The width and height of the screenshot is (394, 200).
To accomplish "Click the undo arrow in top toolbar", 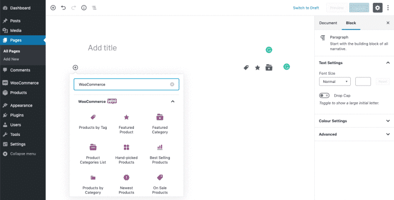I will [x=63, y=8].
